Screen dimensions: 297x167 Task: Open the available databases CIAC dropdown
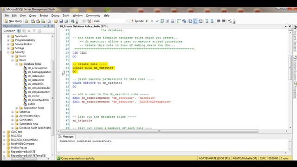tap(127, 21)
